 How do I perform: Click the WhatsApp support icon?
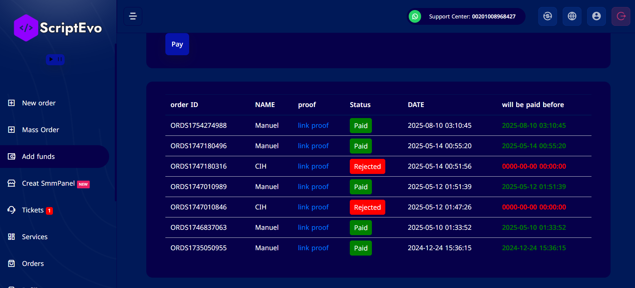point(415,16)
